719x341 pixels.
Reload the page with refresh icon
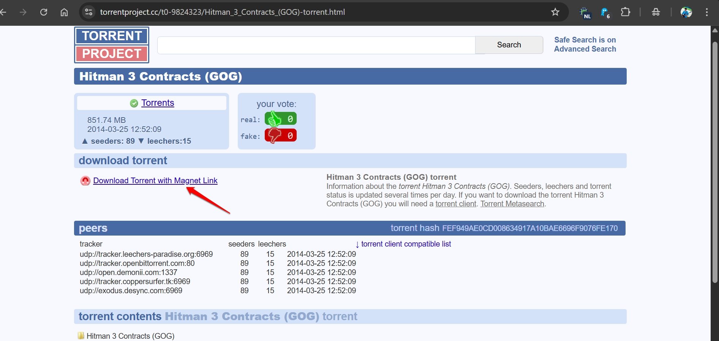click(x=44, y=12)
